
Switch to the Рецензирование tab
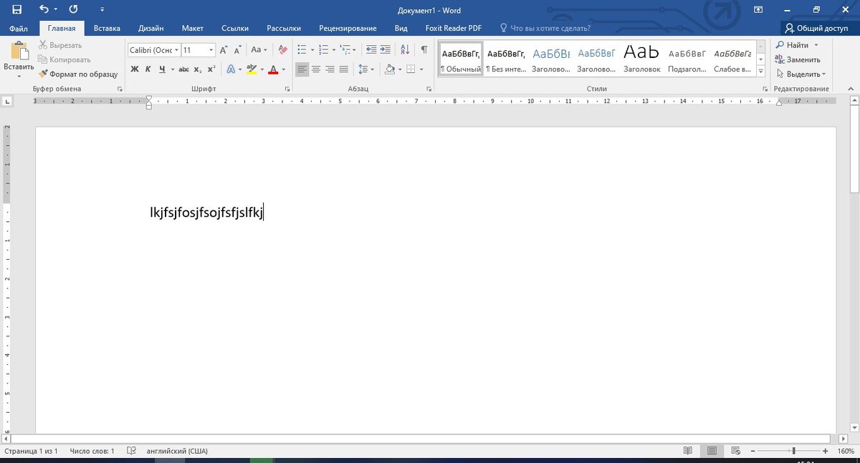[x=348, y=29]
